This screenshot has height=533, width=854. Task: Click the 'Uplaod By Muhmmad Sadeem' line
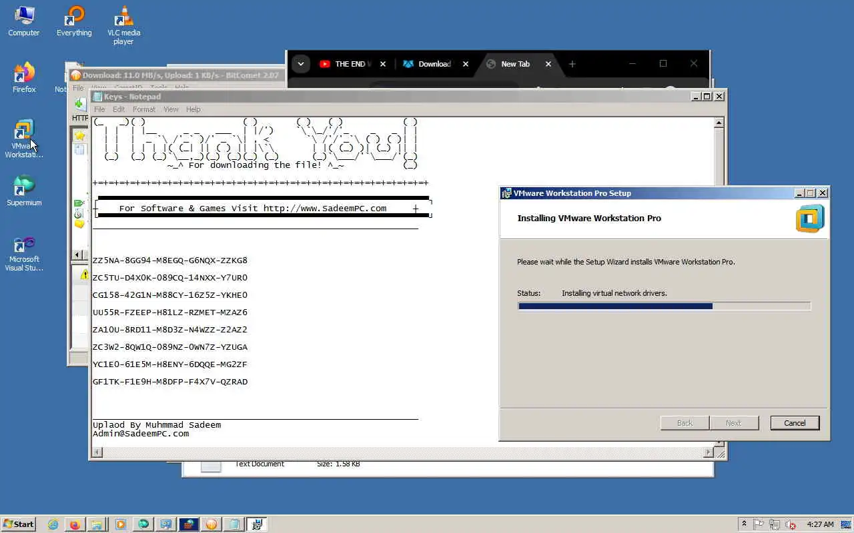[157, 425]
